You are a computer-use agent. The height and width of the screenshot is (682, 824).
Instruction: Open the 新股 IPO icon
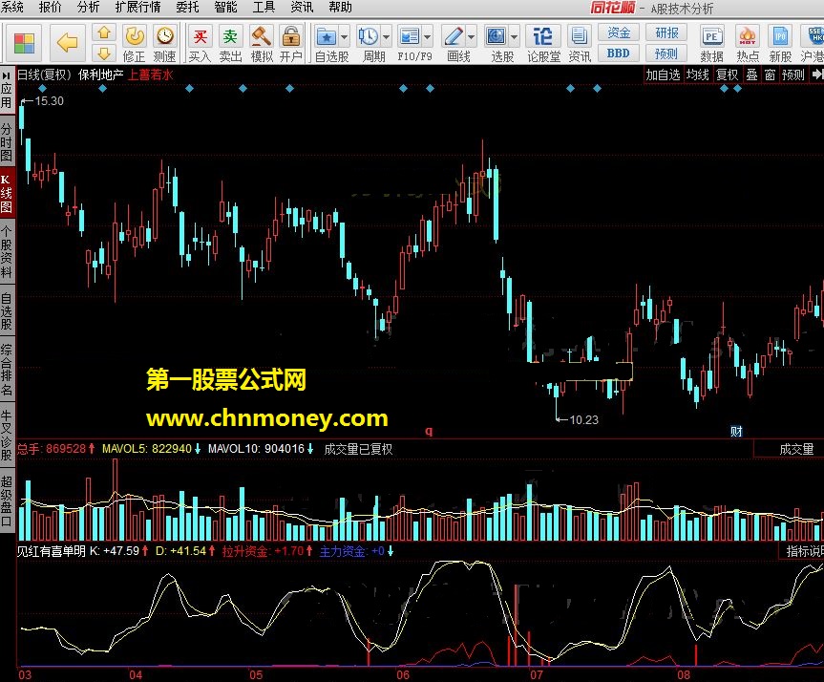pos(780,44)
